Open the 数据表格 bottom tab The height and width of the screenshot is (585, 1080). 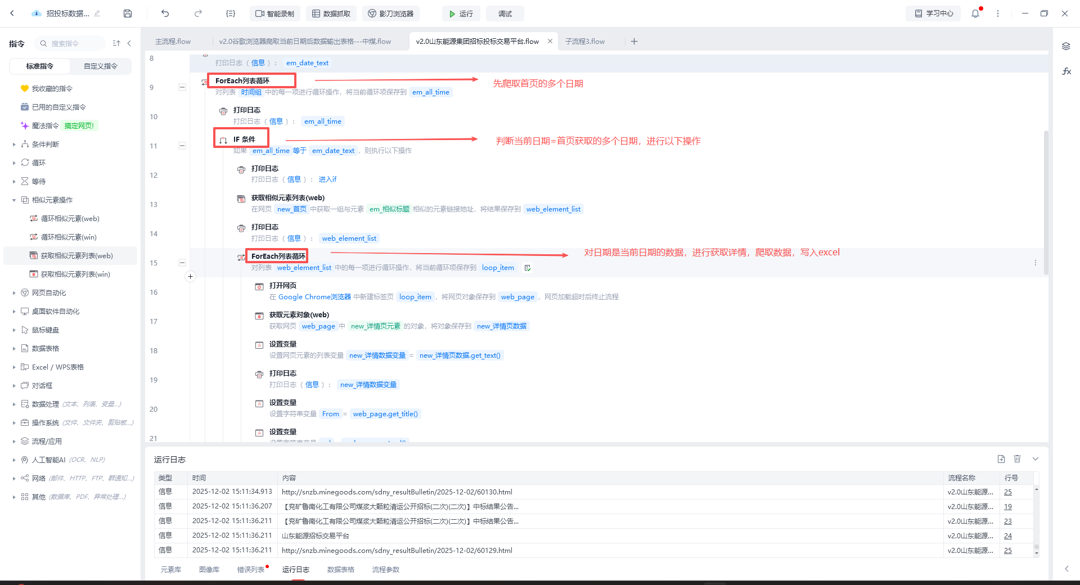[341, 569]
